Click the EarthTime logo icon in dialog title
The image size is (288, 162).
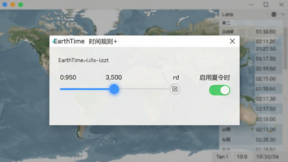[x=53, y=41]
